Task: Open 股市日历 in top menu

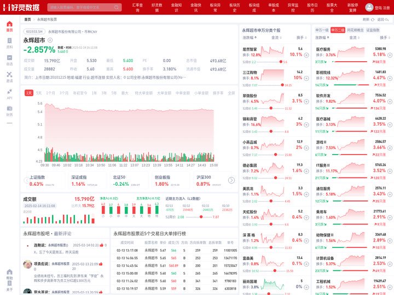Action: [312, 8]
